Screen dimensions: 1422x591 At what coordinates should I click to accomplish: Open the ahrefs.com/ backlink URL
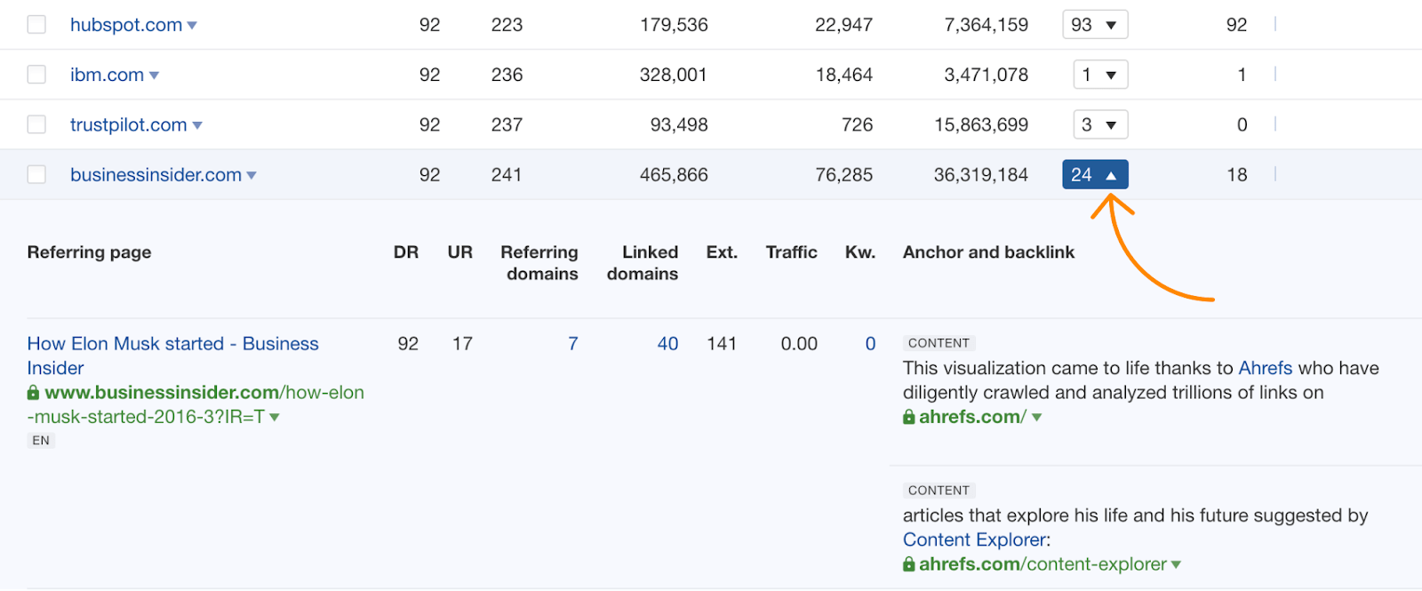(x=972, y=416)
